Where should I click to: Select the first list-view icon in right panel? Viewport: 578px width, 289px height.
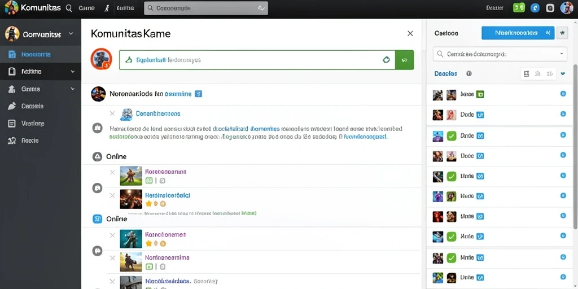527,74
